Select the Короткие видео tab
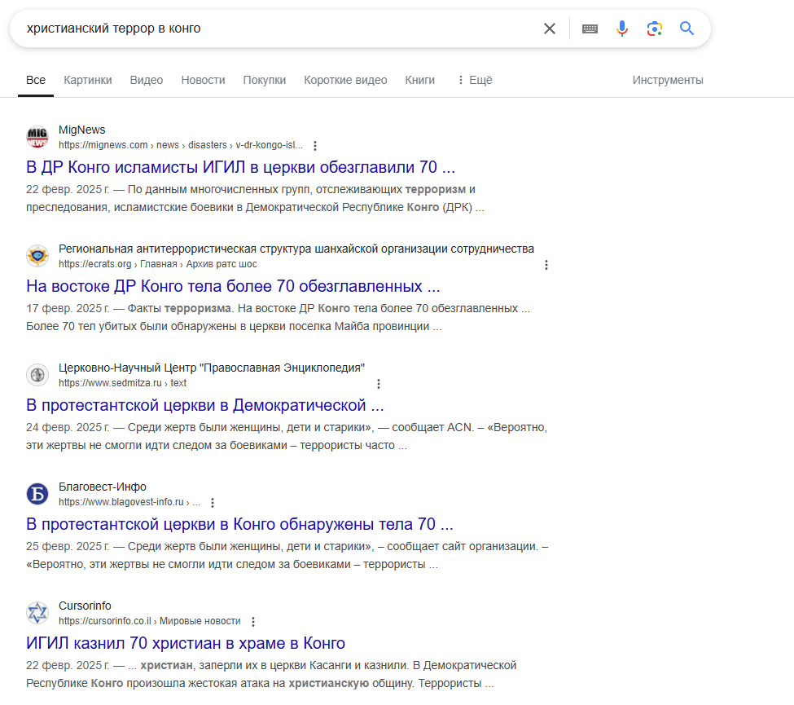Screen dimensions: 794x705 (x=345, y=80)
